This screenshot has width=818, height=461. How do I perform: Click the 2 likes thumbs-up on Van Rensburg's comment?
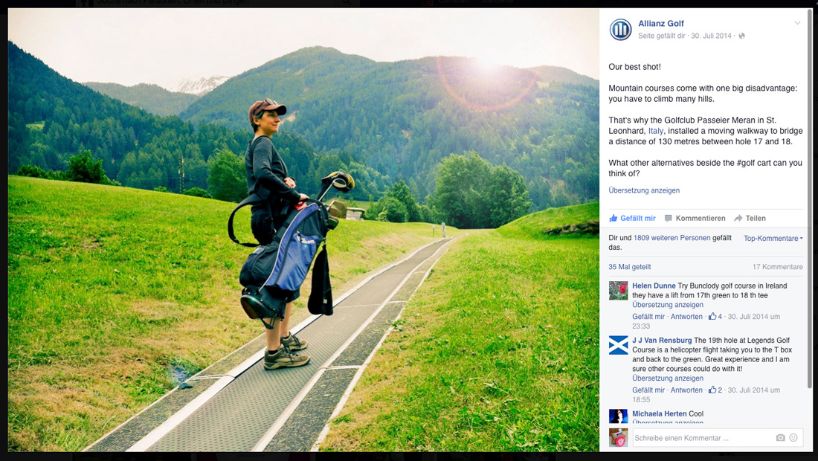click(x=715, y=390)
